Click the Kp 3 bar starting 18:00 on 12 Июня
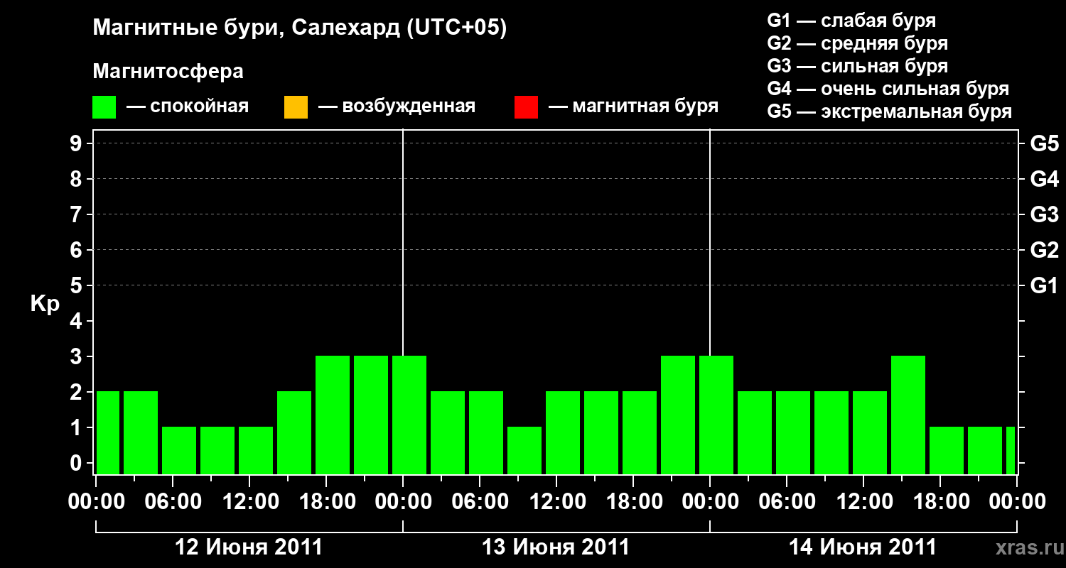The width and height of the screenshot is (1066, 568). (x=333, y=415)
